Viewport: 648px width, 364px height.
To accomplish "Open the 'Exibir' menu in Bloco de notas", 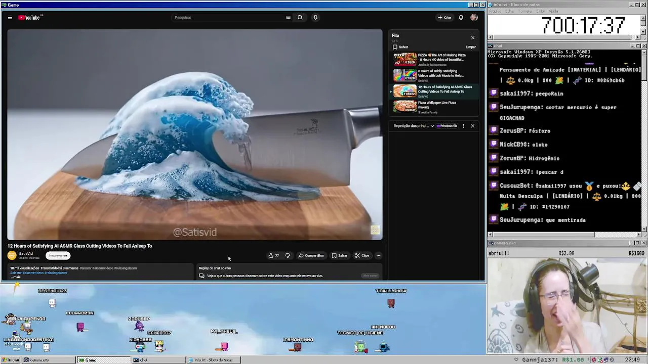I will tap(540, 11).
